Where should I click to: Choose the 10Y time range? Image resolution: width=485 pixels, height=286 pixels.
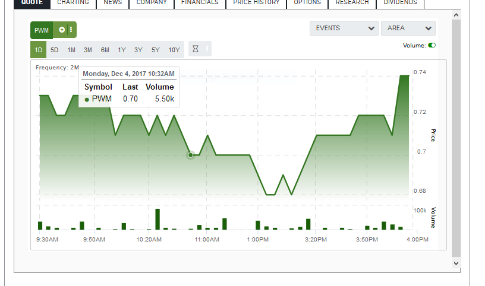pos(174,50)
